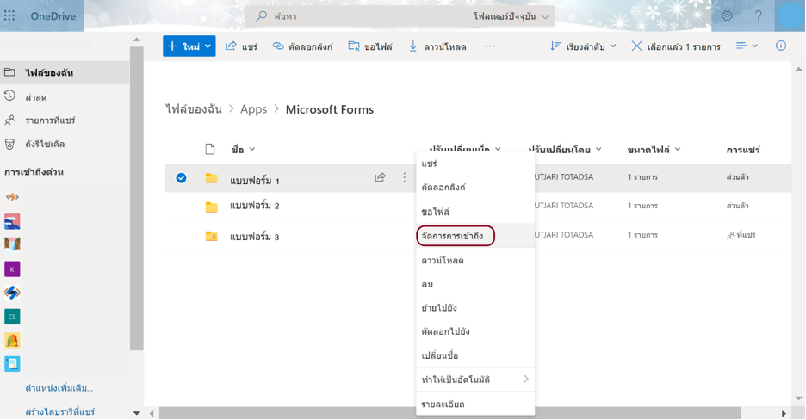Open the แบบฟอร์ม 3 folder
806x420 pixels.
[x=254, y=237]
